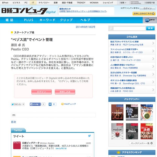Select the キーワード navigation tab
Viewport: 157px width, 157px height.
pos(47,20)
